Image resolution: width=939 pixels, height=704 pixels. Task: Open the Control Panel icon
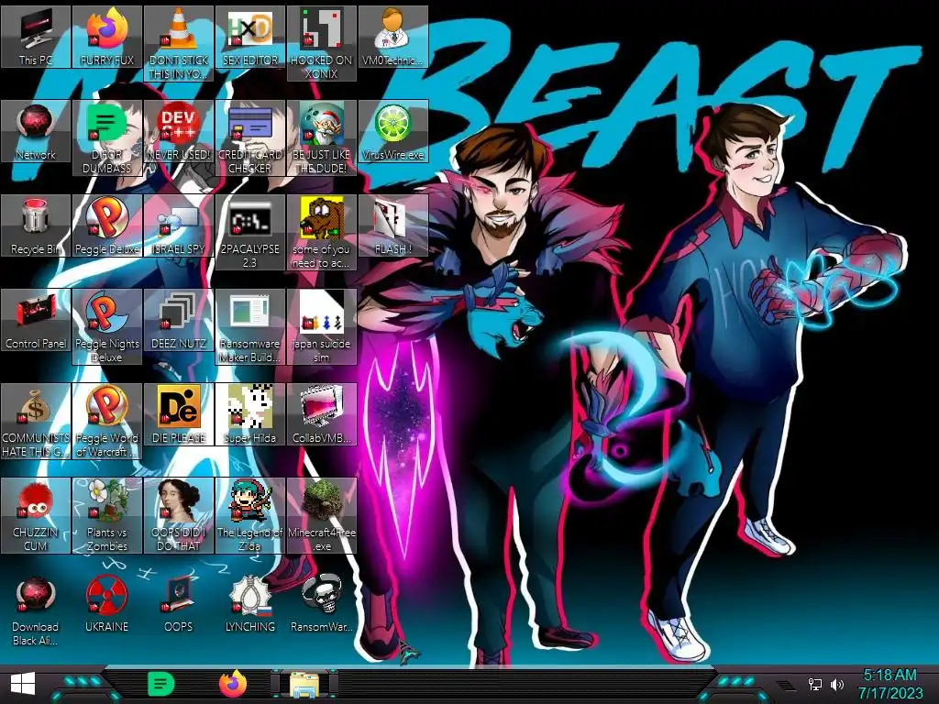coord(36,320)
